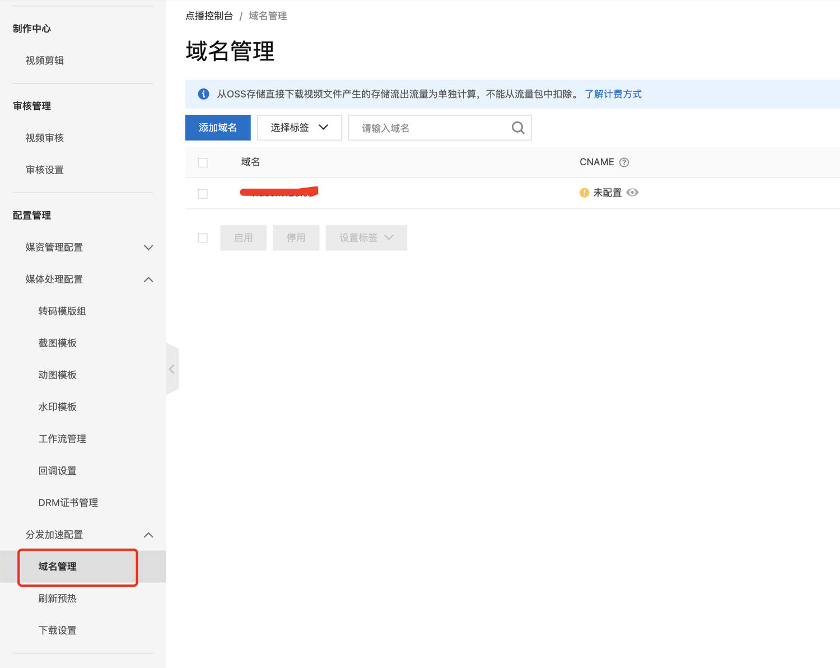
Task: Check the domain row checkbox
Action: [x=203, y=194]
